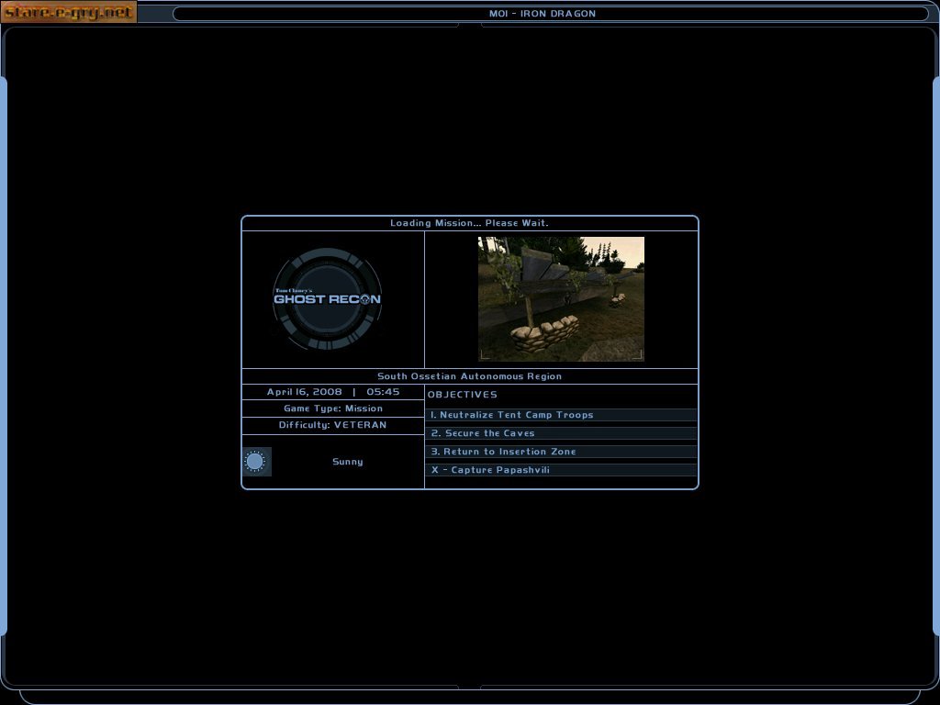Screen dimensions: 940x705
Task: Expand the 'Difficulty: VETERAN' row
Action: [332, 424]
